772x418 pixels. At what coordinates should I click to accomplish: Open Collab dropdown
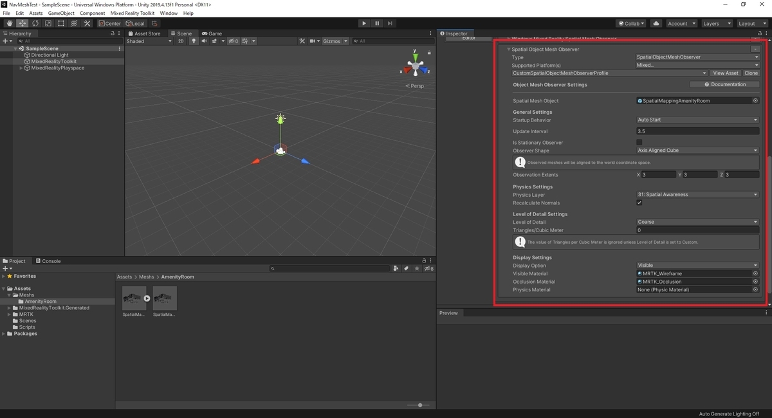click(x=632, y=23)
